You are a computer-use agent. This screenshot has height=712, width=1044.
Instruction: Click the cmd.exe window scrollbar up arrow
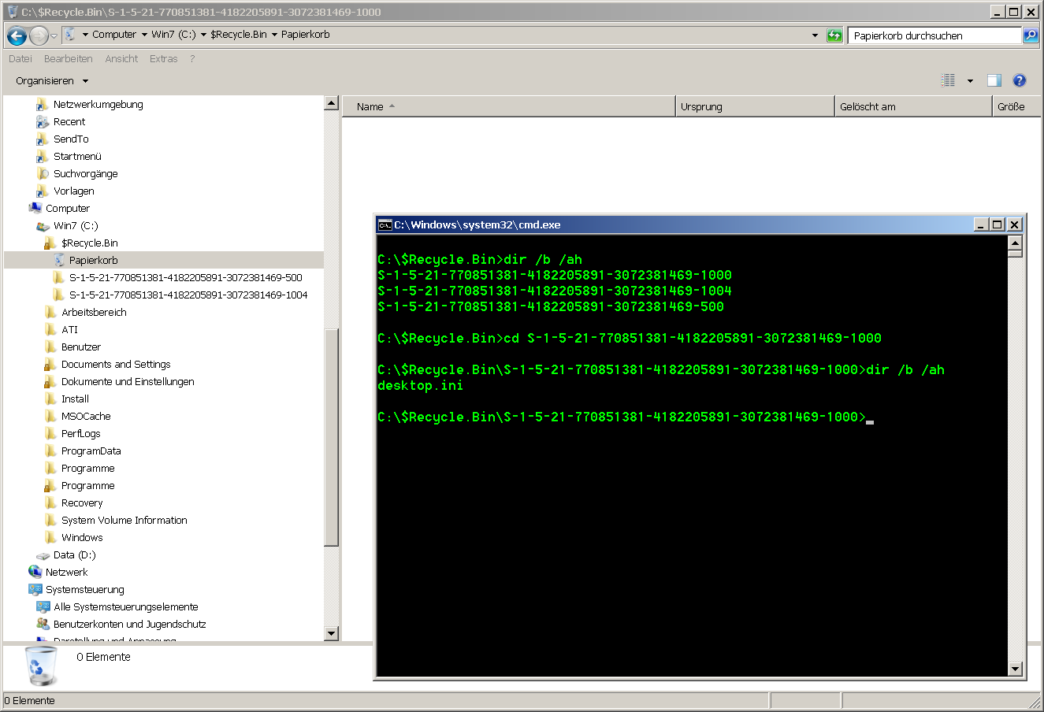pyautogui.click(x=1015, y=243)
